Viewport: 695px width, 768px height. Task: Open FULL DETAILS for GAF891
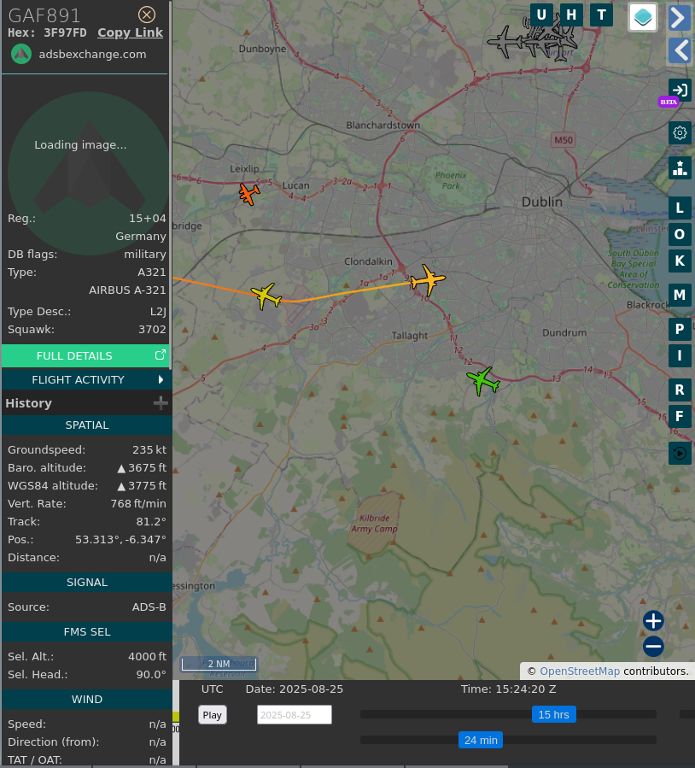[x=85, y=355]
